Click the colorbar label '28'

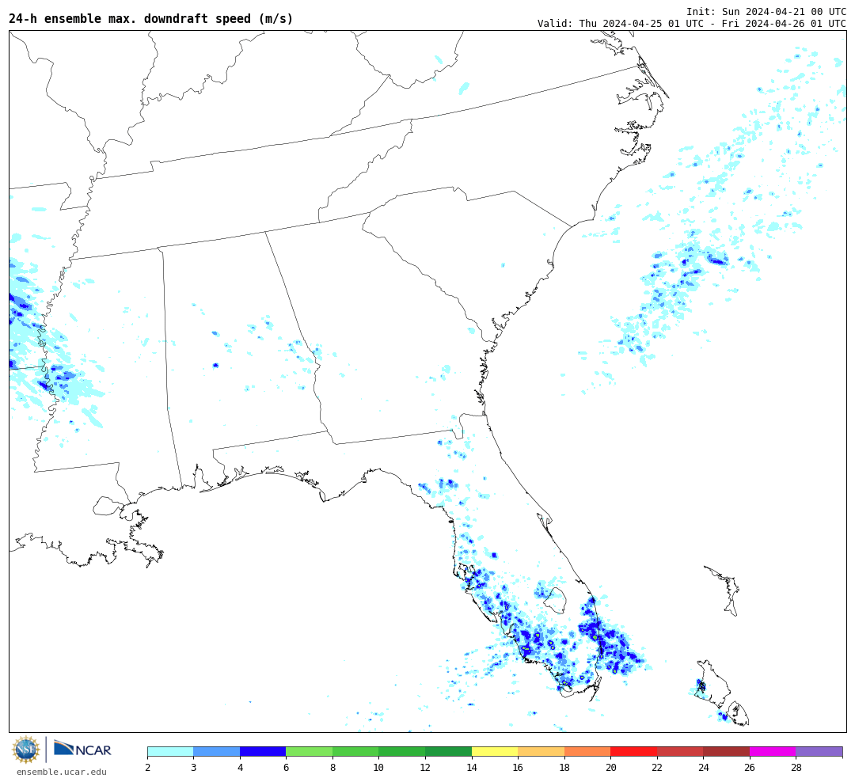pos(796,768)
